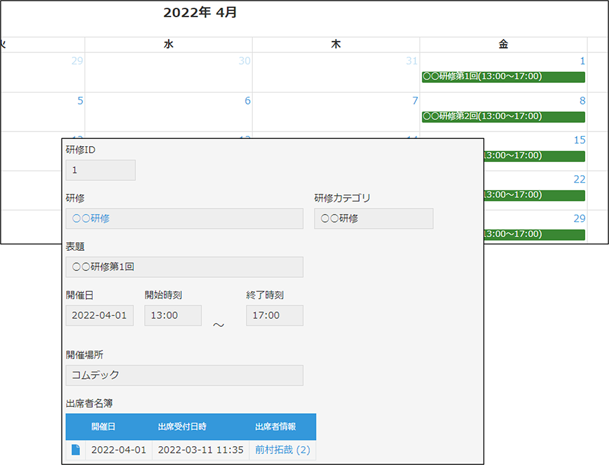Viewport: 609px width, 465px height.
Task: Click the 出席者情報 column header
Action: [275, 427]
